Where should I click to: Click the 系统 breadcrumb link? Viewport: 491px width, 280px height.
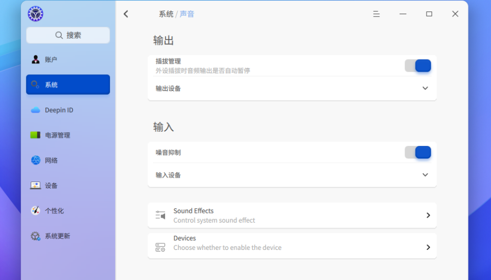(166, 14)
